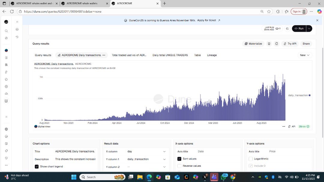
Task: Click the refresh-results icon next to bell
Action: (x=277, y=43)
